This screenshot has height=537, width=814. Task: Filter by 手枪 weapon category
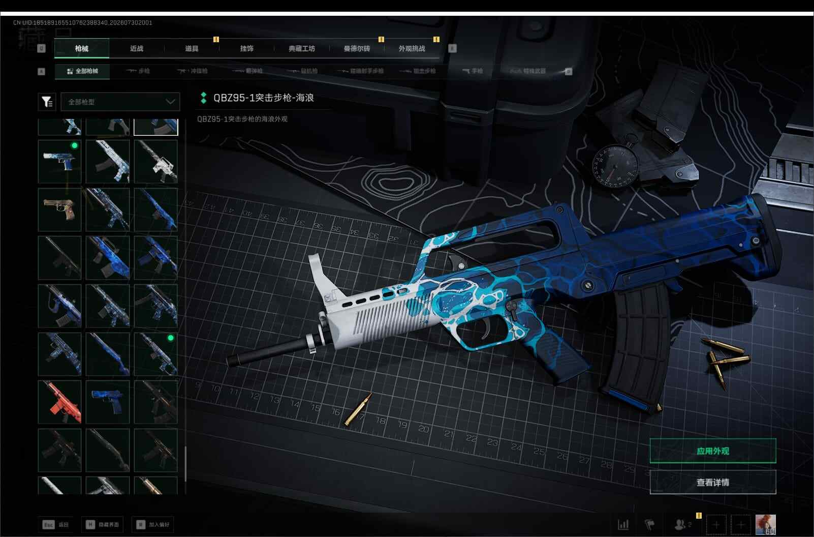[473, 71]
